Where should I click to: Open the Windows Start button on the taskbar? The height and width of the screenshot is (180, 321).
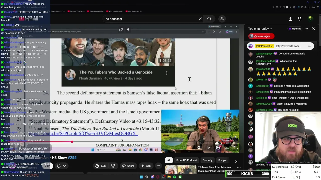(x=141, y=177)
